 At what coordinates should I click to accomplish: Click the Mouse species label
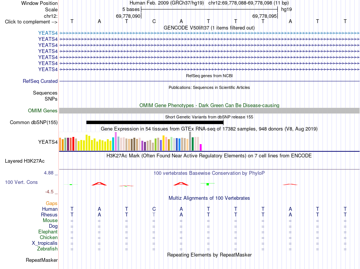click(x=50, y=221)
